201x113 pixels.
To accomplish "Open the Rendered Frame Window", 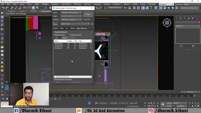I will coord(165,8).
